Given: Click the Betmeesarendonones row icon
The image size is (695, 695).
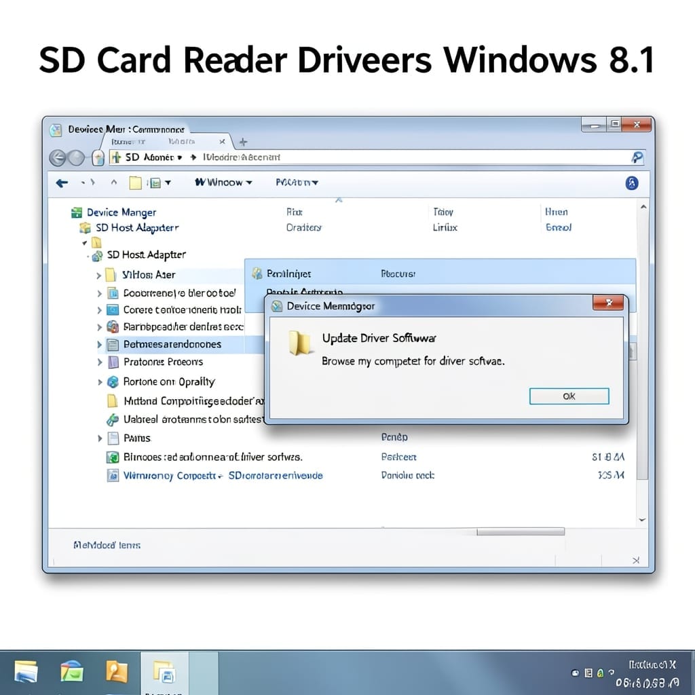Looking at the screenshot, I should [113, 344].
